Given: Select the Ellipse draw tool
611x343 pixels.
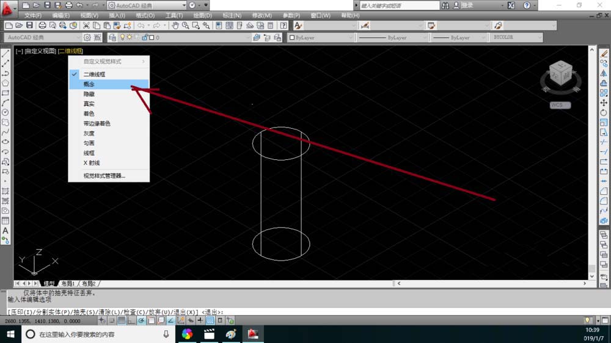Looking at the screenshot, I should 5,142.
